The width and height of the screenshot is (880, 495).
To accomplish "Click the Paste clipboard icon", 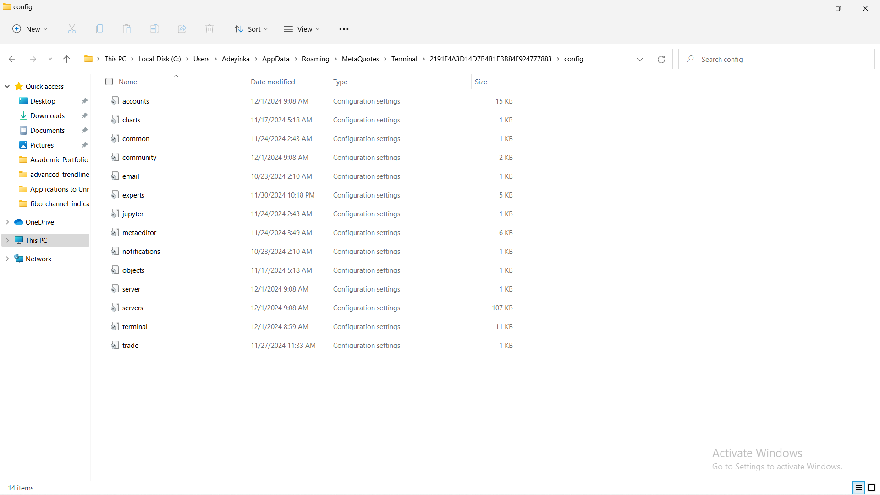I will click(x=127, y=29).
